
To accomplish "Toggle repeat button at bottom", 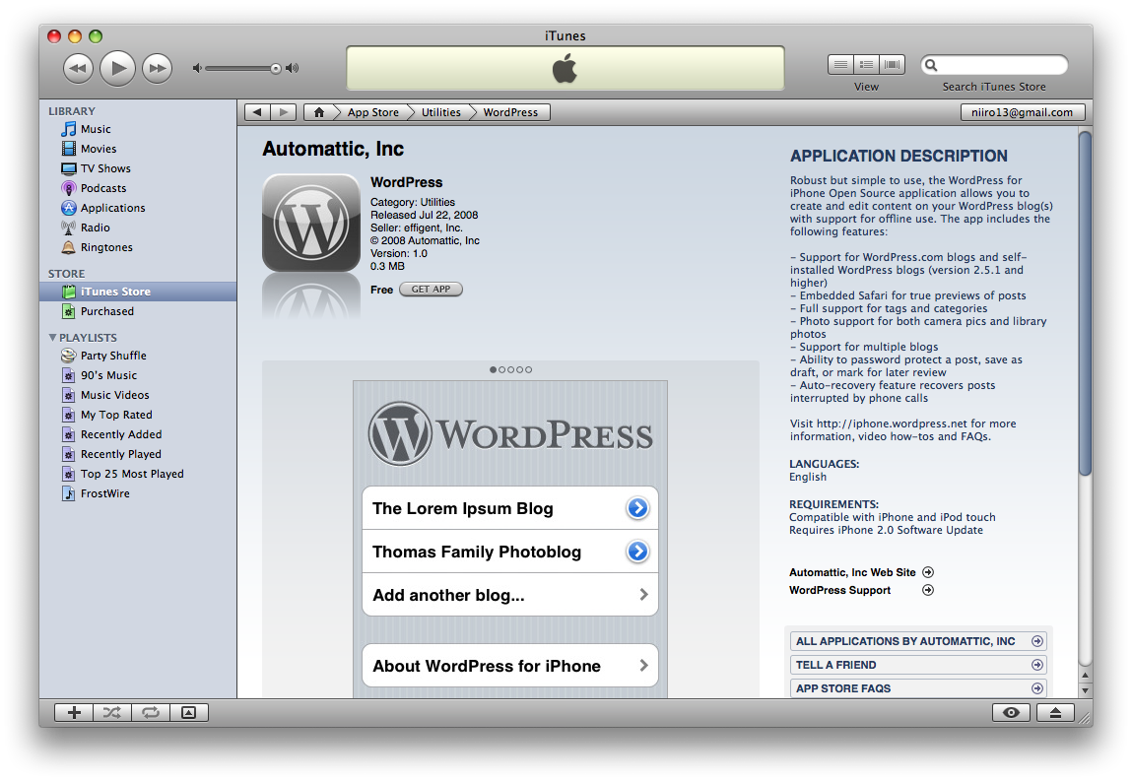I will (151, 713).
